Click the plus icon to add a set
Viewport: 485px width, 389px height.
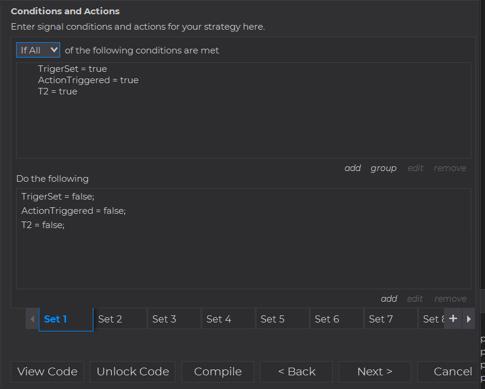coord(453,319)
